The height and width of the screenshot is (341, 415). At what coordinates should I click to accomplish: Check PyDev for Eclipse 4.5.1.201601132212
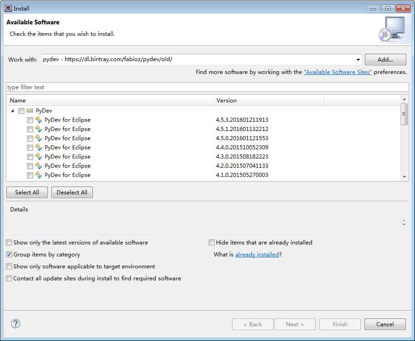coord(30,129)
